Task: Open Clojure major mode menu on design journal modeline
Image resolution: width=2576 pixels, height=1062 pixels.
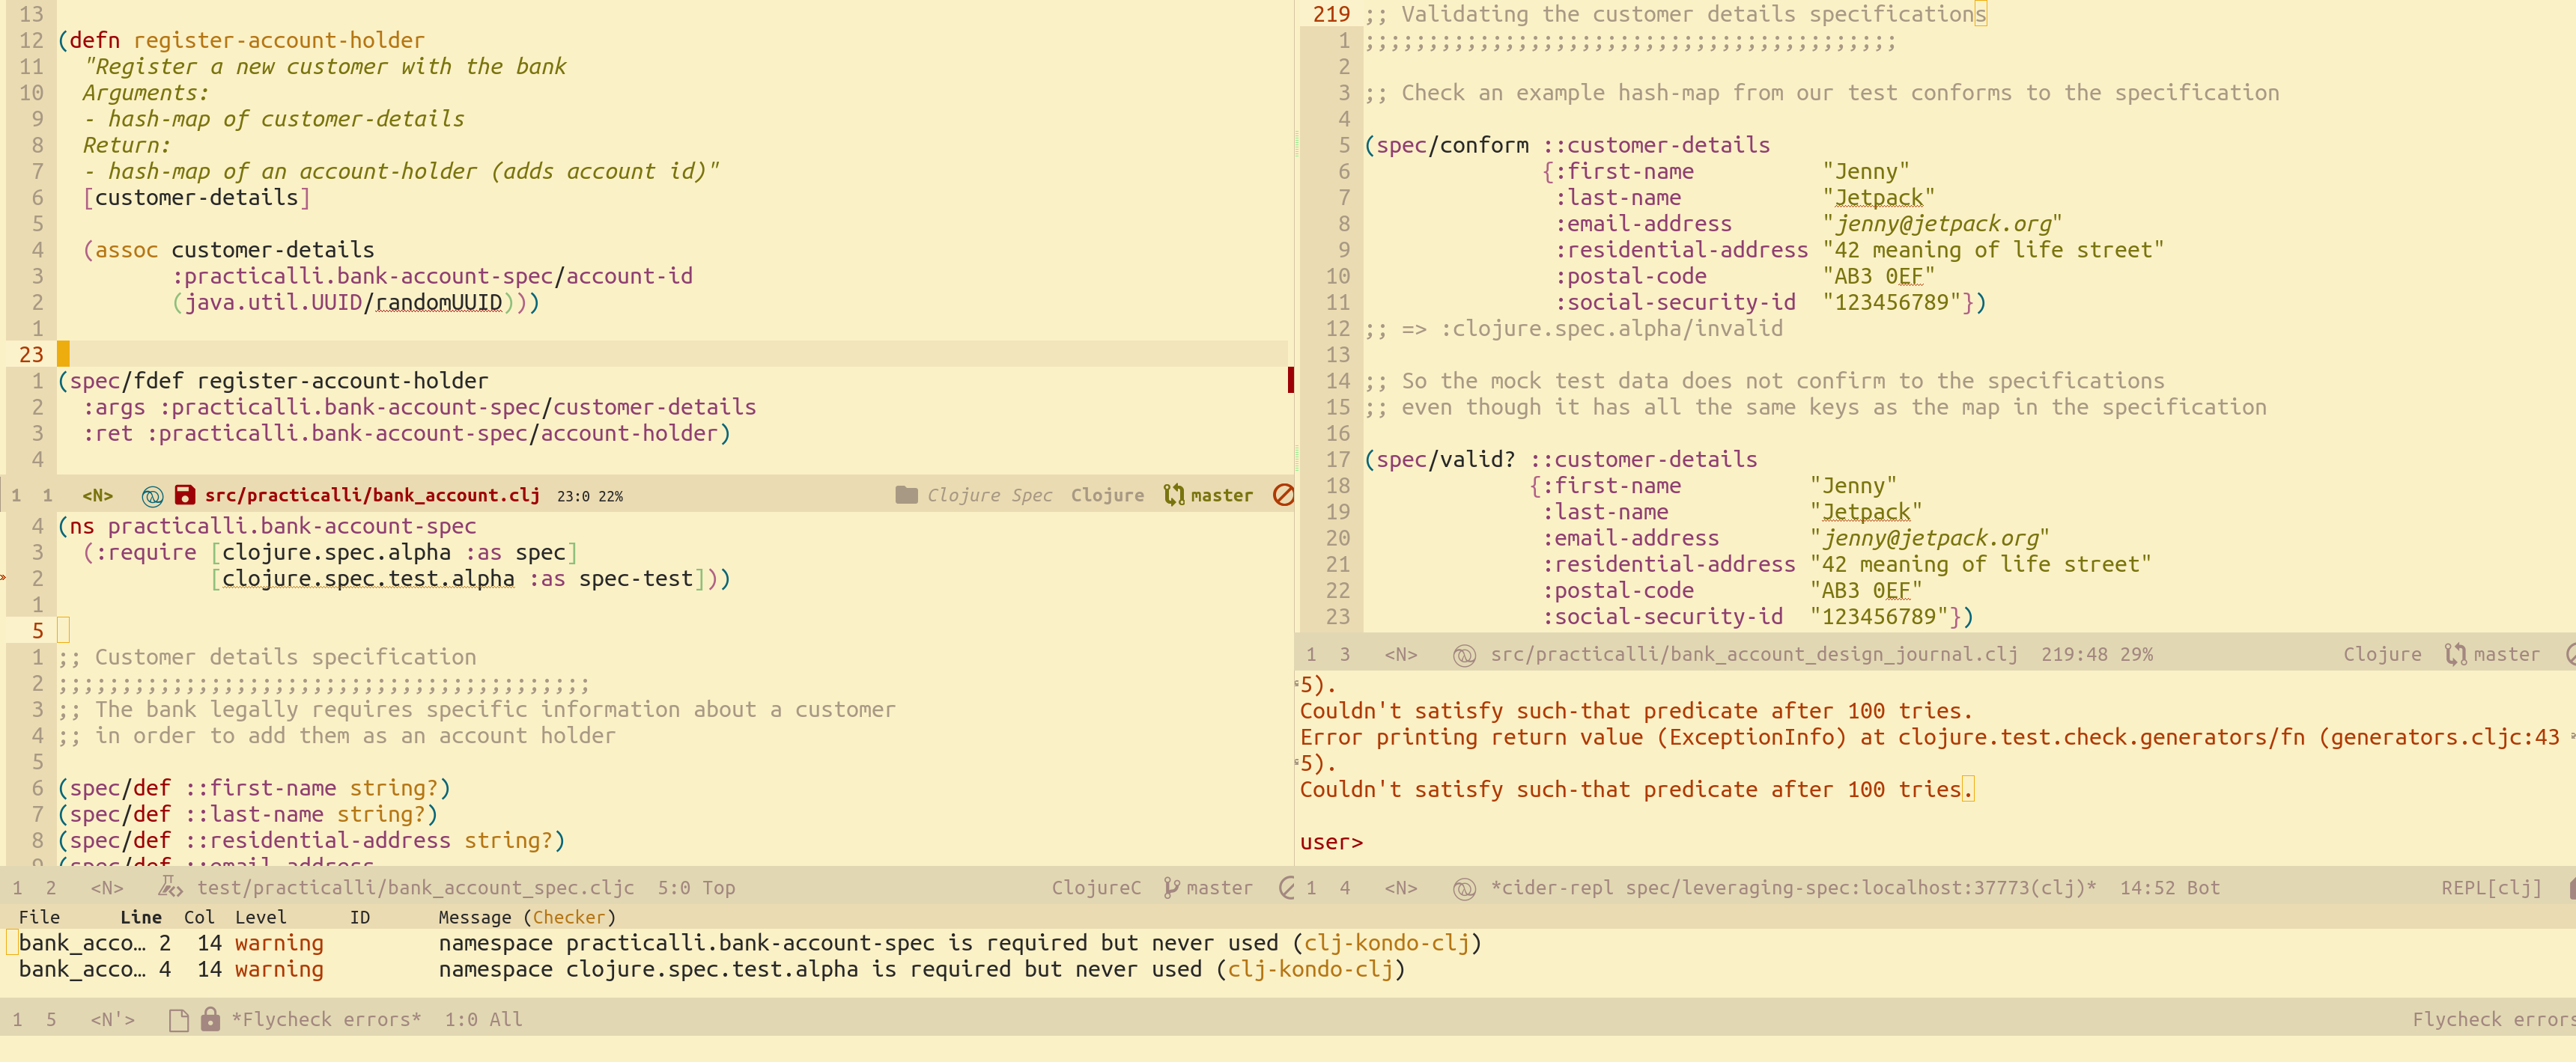Action: 2381,654
